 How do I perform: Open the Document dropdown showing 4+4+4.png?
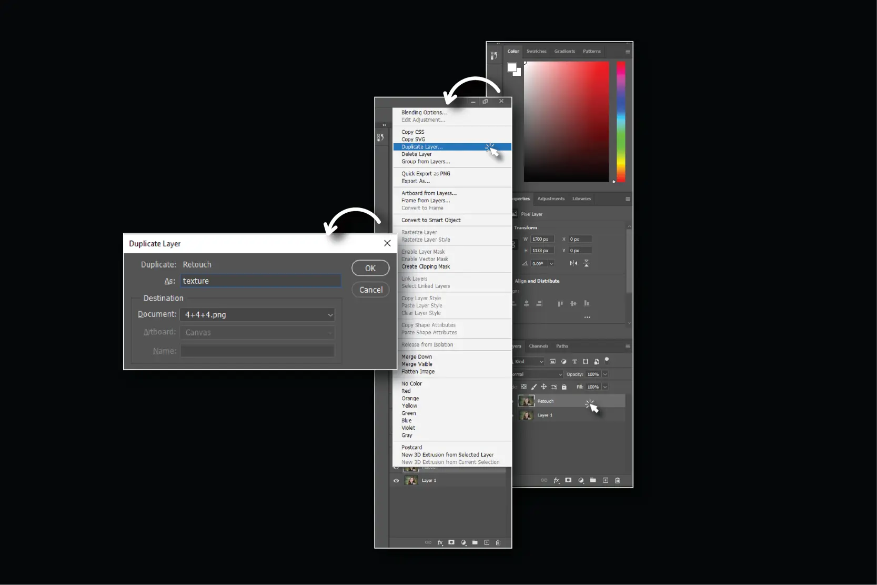pyautogui.click(x=257, y=315)
